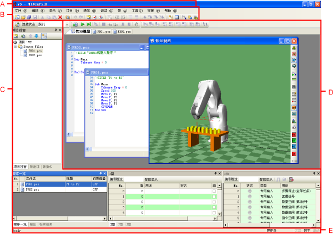This screenshot has width=333, height=235.
Task: Click the green Y axis view icon
Action: coord(294,141)
